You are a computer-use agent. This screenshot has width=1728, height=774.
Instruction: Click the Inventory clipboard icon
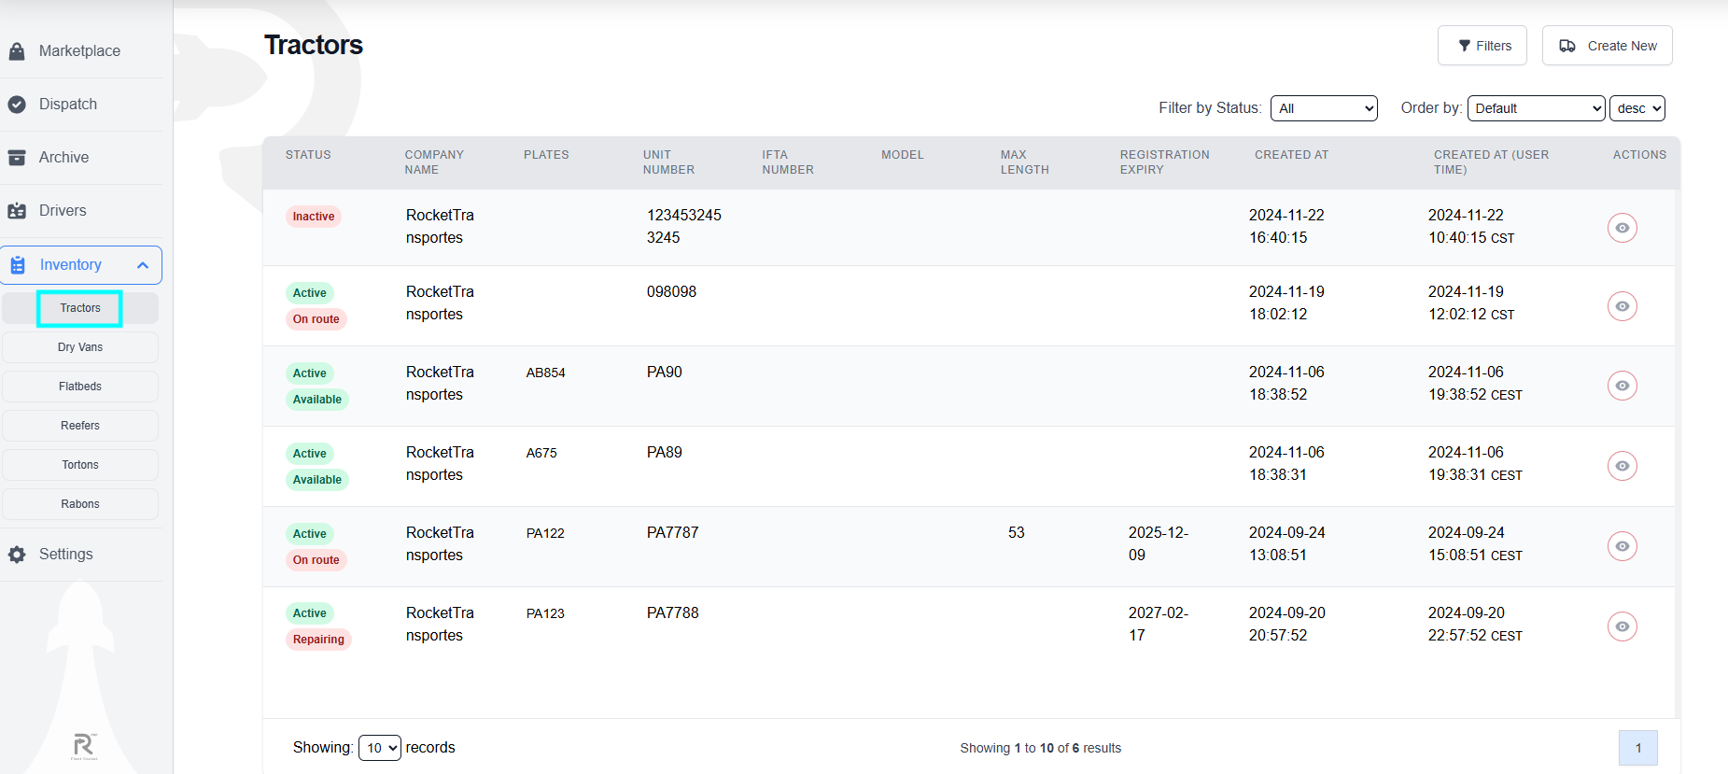18,265
